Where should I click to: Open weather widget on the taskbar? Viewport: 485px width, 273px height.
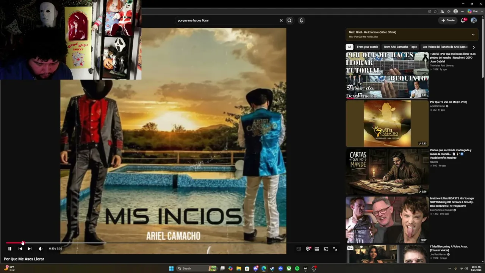[9, 268]
